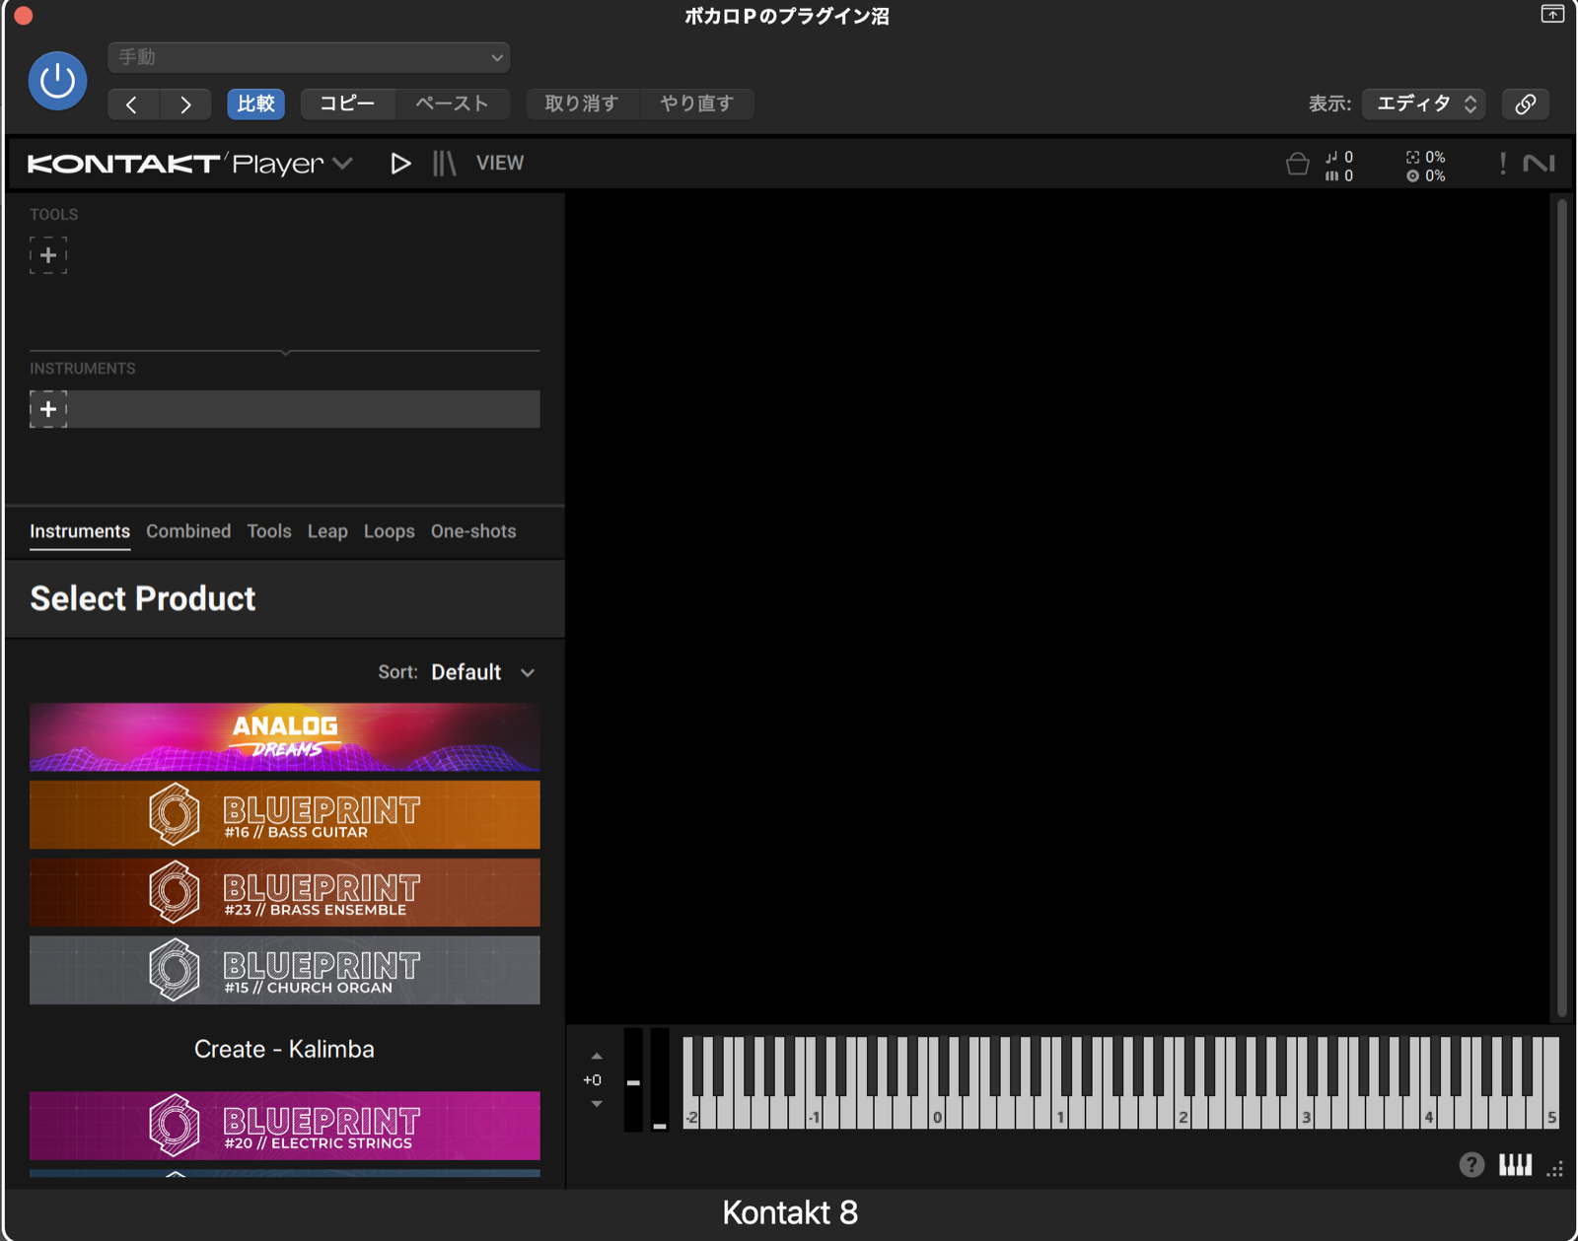Click the やり直す redo button
The width and height of the screenshot is (1578, 1241).
click(x=696, y=103)
